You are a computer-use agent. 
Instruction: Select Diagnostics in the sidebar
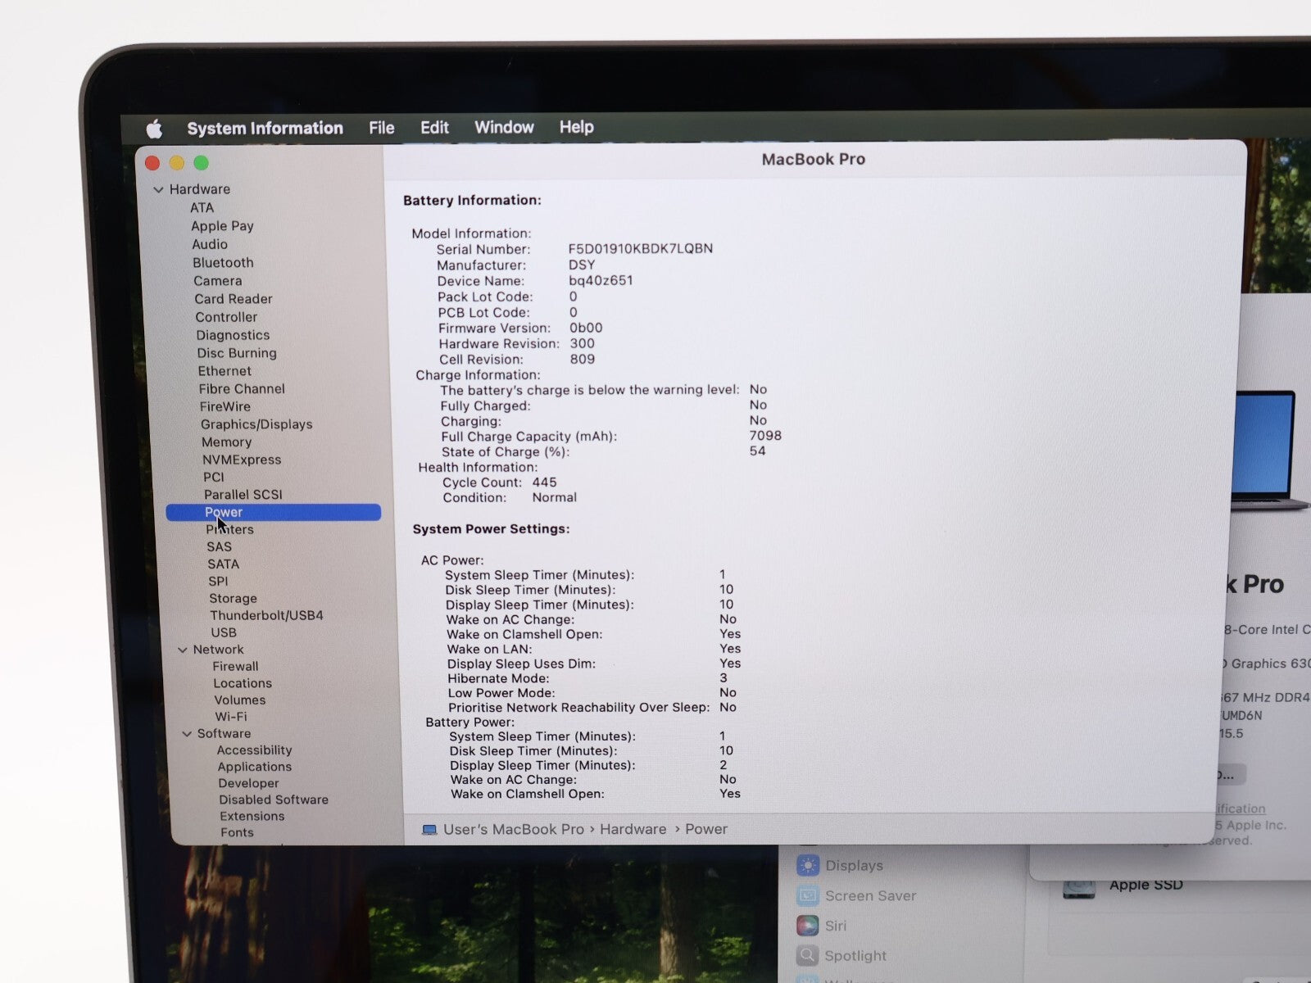(x=233, y=335)
